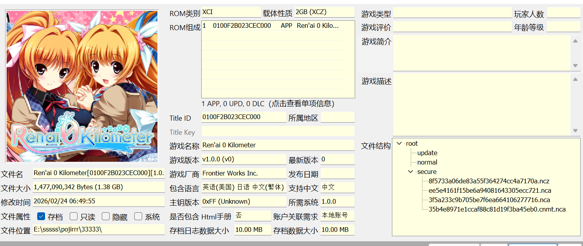The height and width of the screenshot is (246, 583).
Task: Collapse the root node in file tree
Action: point(399,144)
